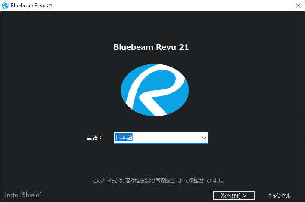Click the Bluebeam Revu 21 title bar text

(31, 6)
